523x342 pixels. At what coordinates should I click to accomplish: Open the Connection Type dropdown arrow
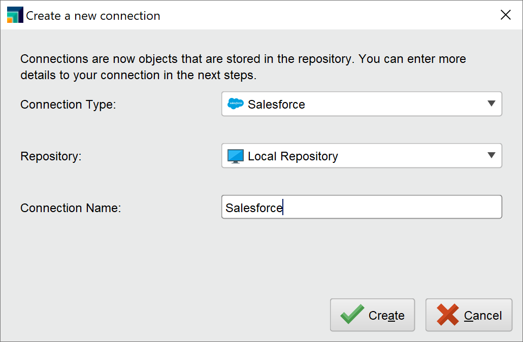491,104
